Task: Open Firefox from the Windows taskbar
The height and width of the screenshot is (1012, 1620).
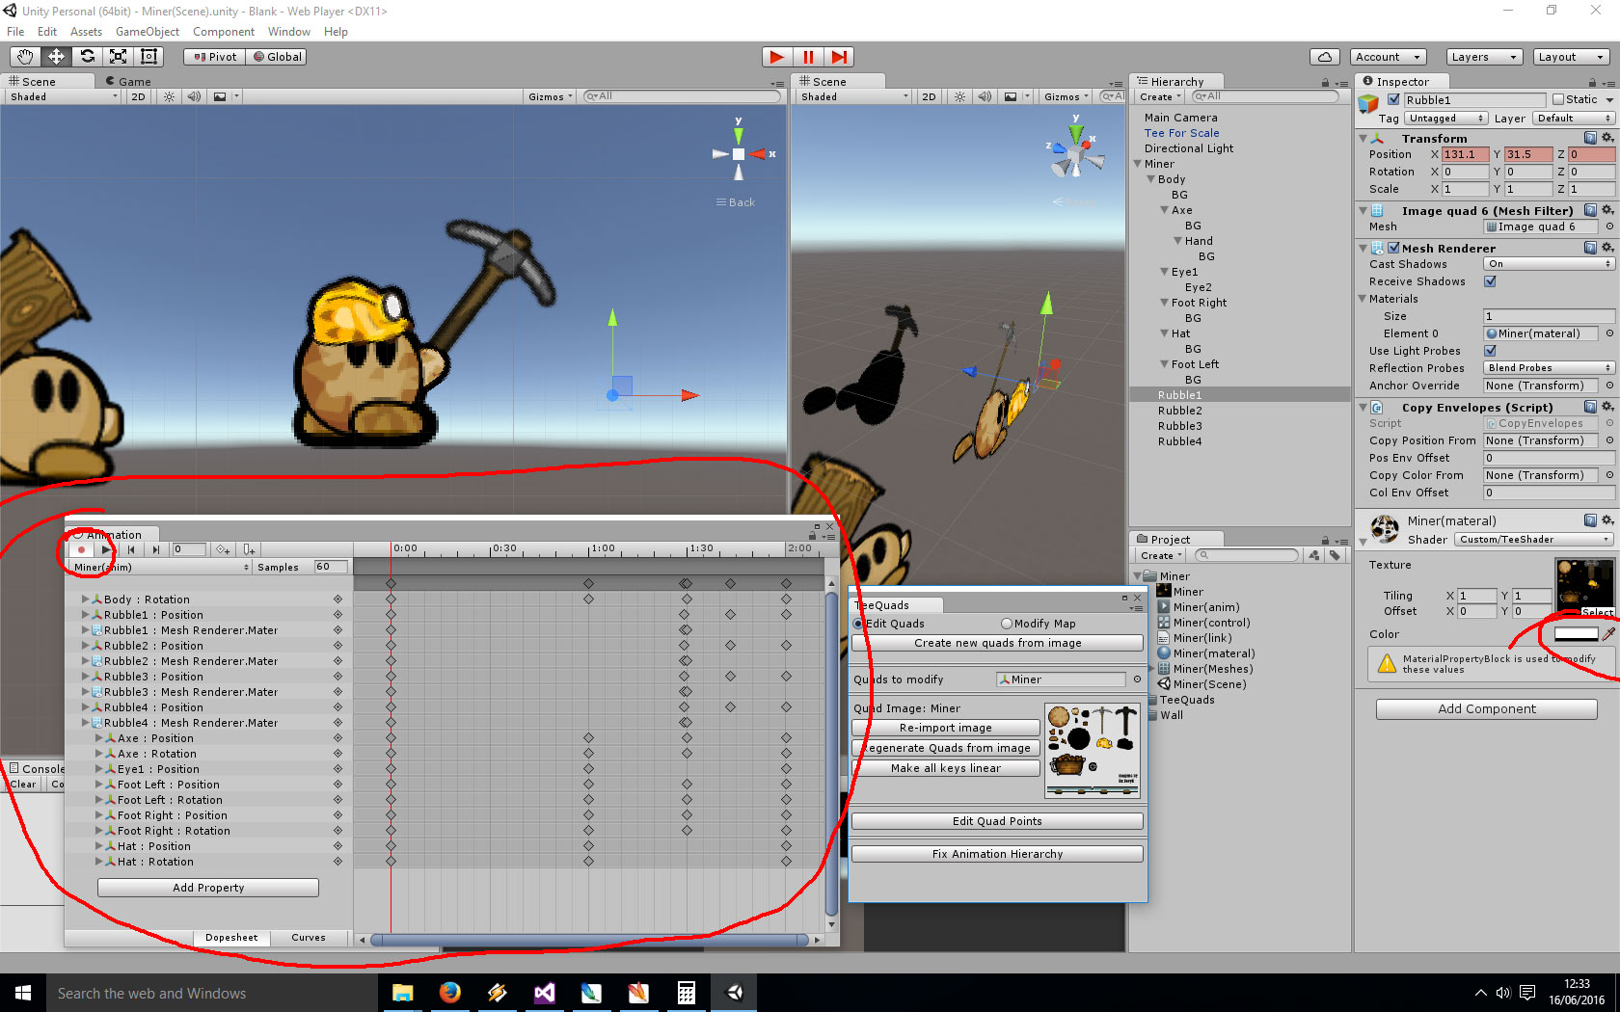Action: pos(449,993)
